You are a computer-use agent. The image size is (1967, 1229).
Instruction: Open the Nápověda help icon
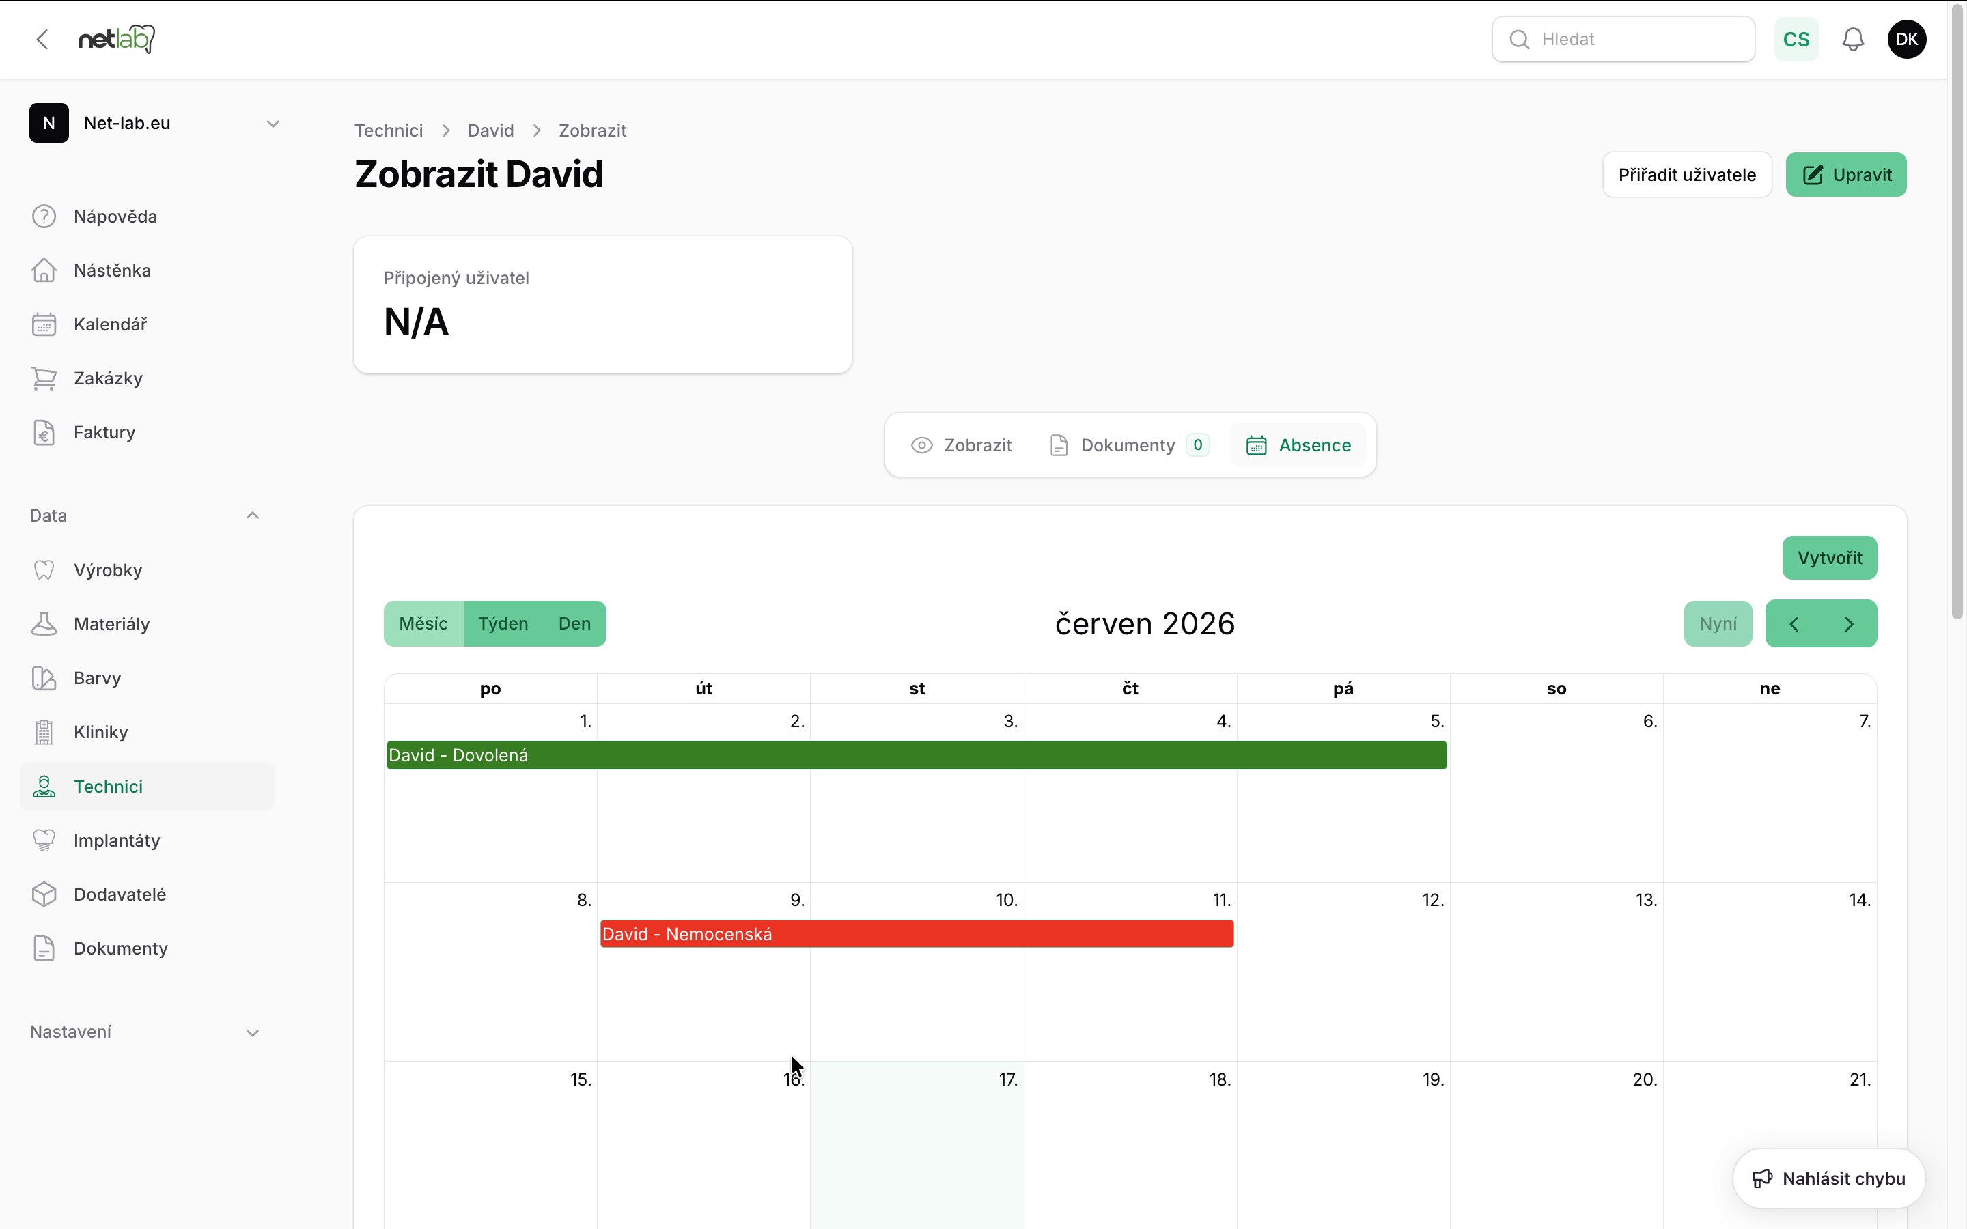(x=44, y=216)
